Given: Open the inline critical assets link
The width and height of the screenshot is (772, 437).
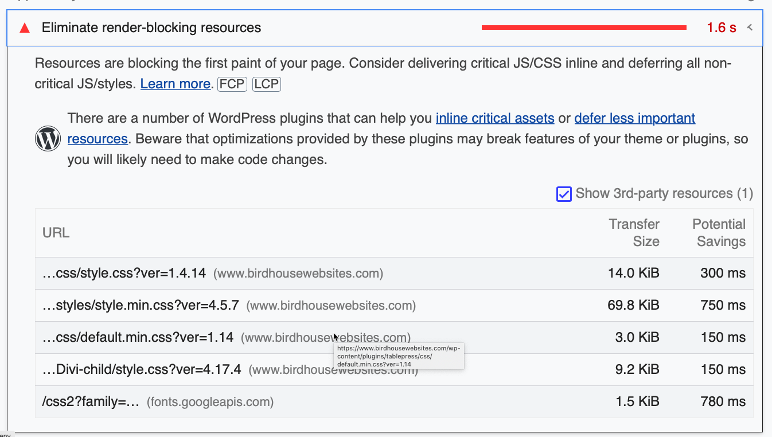Looking at the screenshot, I should [494, 118].
